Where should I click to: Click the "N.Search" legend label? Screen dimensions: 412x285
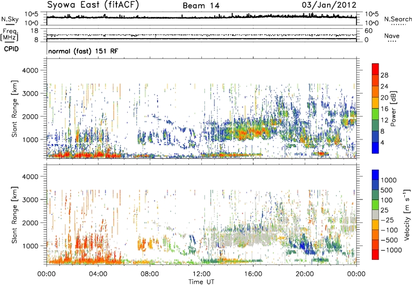398,19
